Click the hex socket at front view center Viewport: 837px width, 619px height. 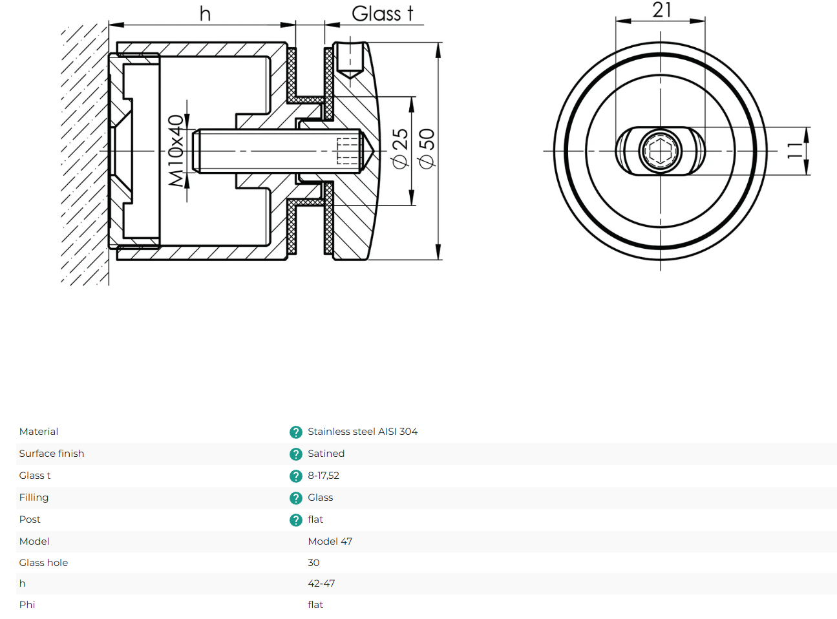coord(660,151)
